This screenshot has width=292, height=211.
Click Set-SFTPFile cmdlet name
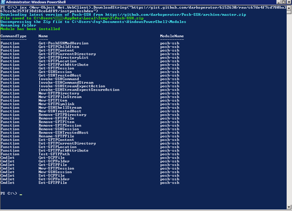(x=53, y=183)
